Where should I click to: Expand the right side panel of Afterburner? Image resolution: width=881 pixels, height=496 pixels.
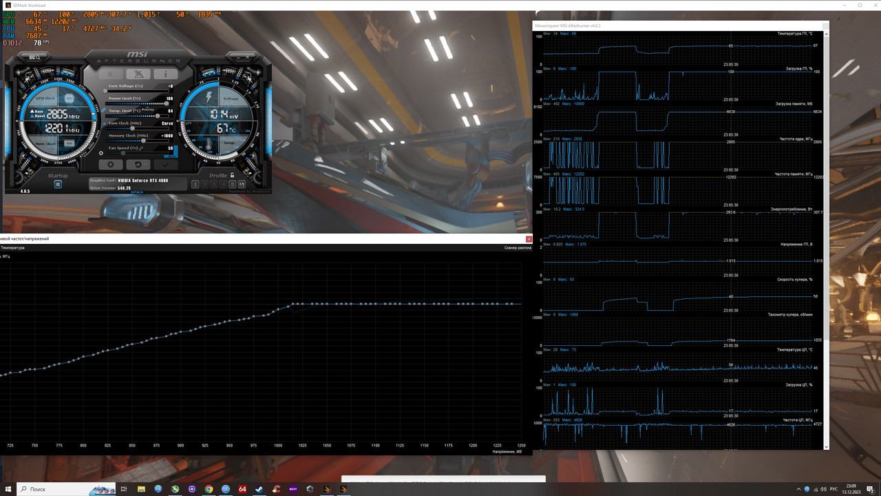click(269, 121)
